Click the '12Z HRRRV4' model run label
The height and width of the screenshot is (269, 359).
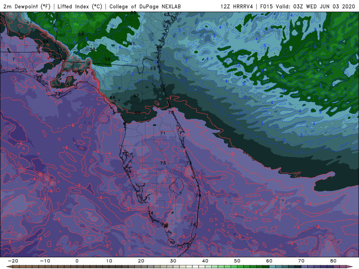click(x=237, y=6)
